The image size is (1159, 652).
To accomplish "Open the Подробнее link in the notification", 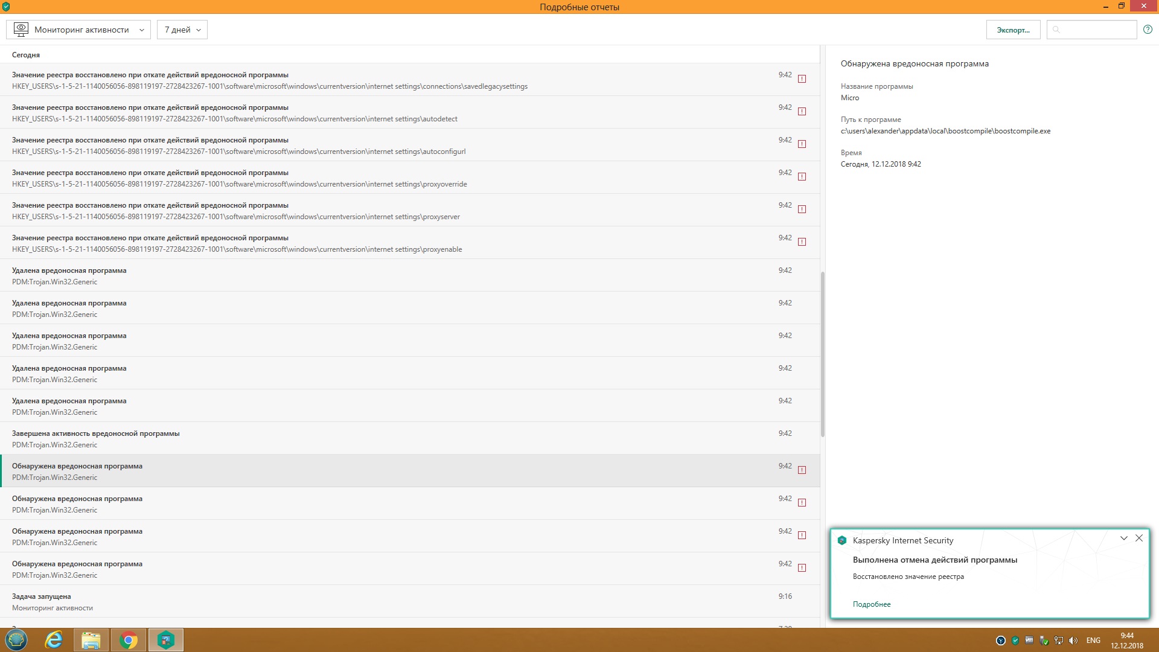I will pos(871,604).
